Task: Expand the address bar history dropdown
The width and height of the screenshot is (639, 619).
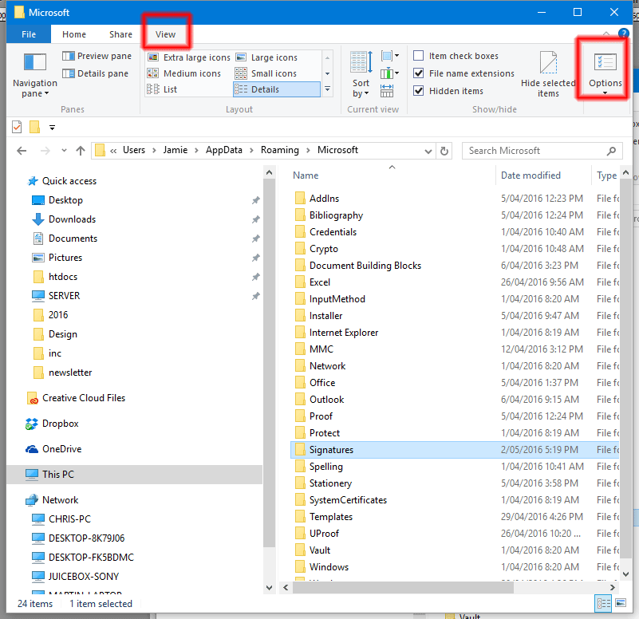Action: 428,152
